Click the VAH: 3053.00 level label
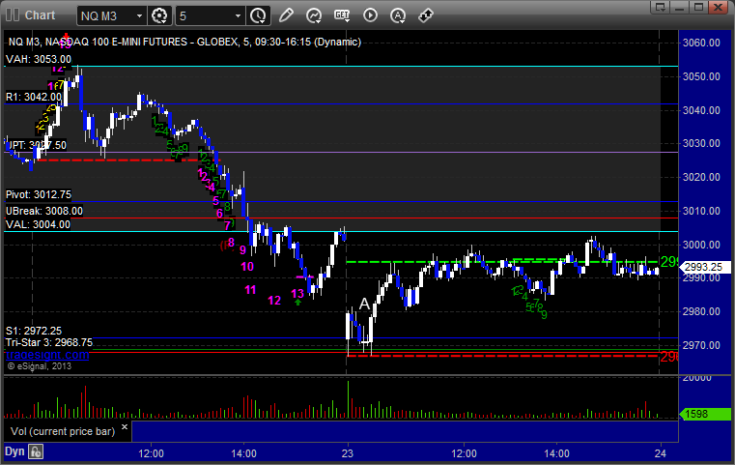The image size is (735, 465). pos(39,59)
